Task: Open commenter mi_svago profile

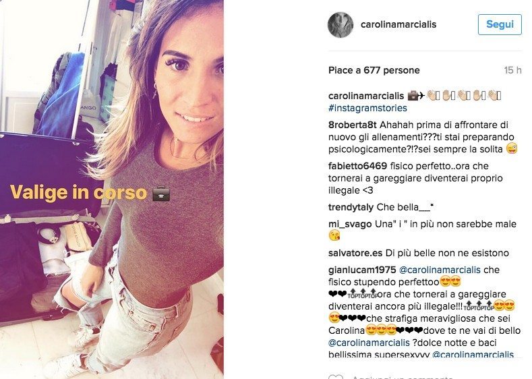Action: coord(350,225)
